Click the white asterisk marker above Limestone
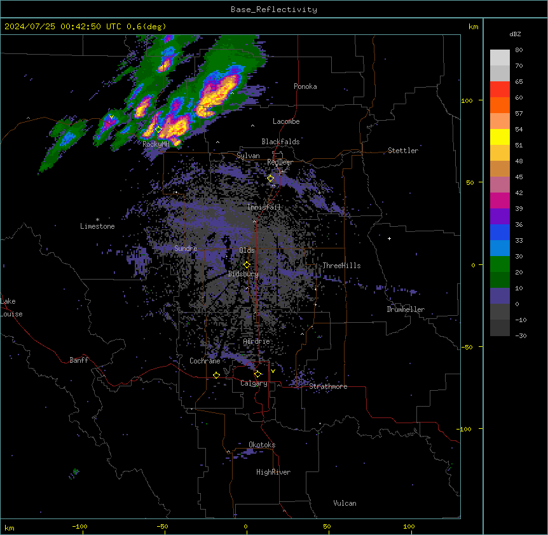The width and height of the screenshot is (548, 535). 97,220
